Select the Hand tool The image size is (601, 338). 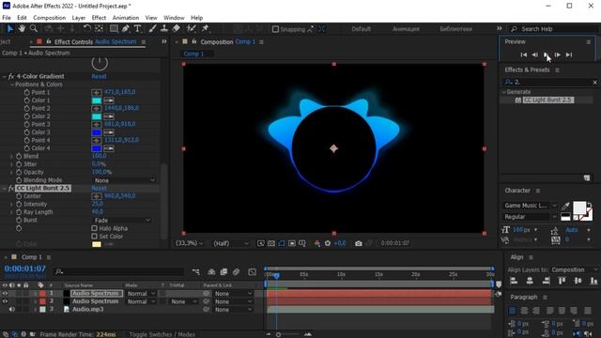click(22, 29)
